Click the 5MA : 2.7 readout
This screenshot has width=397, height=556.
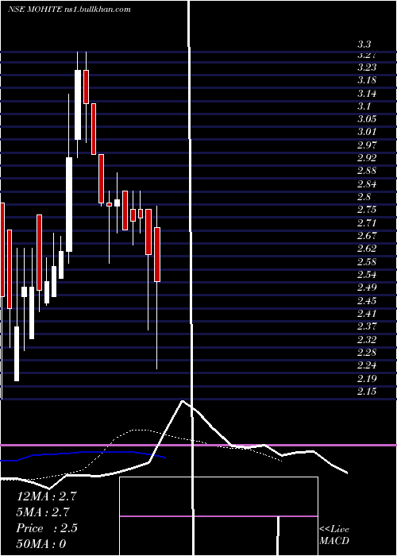click(43, 512)
